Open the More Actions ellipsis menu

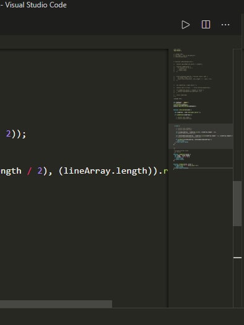225,25
